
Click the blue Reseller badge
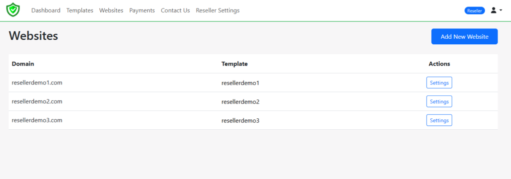point(475,10)
